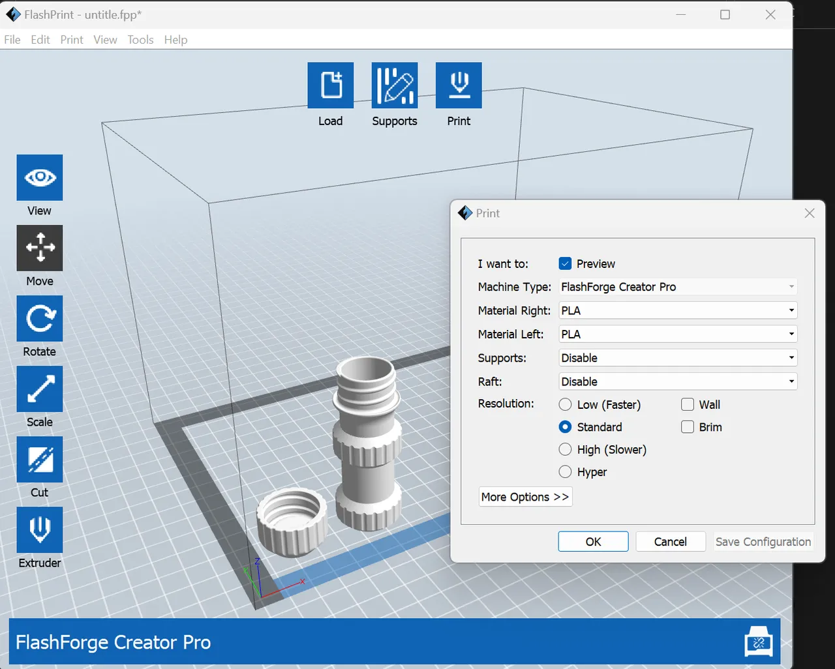The width and height of the screenshot is (835, 669).
Task: Select the View eye tool
Action: tap(40, 177)
